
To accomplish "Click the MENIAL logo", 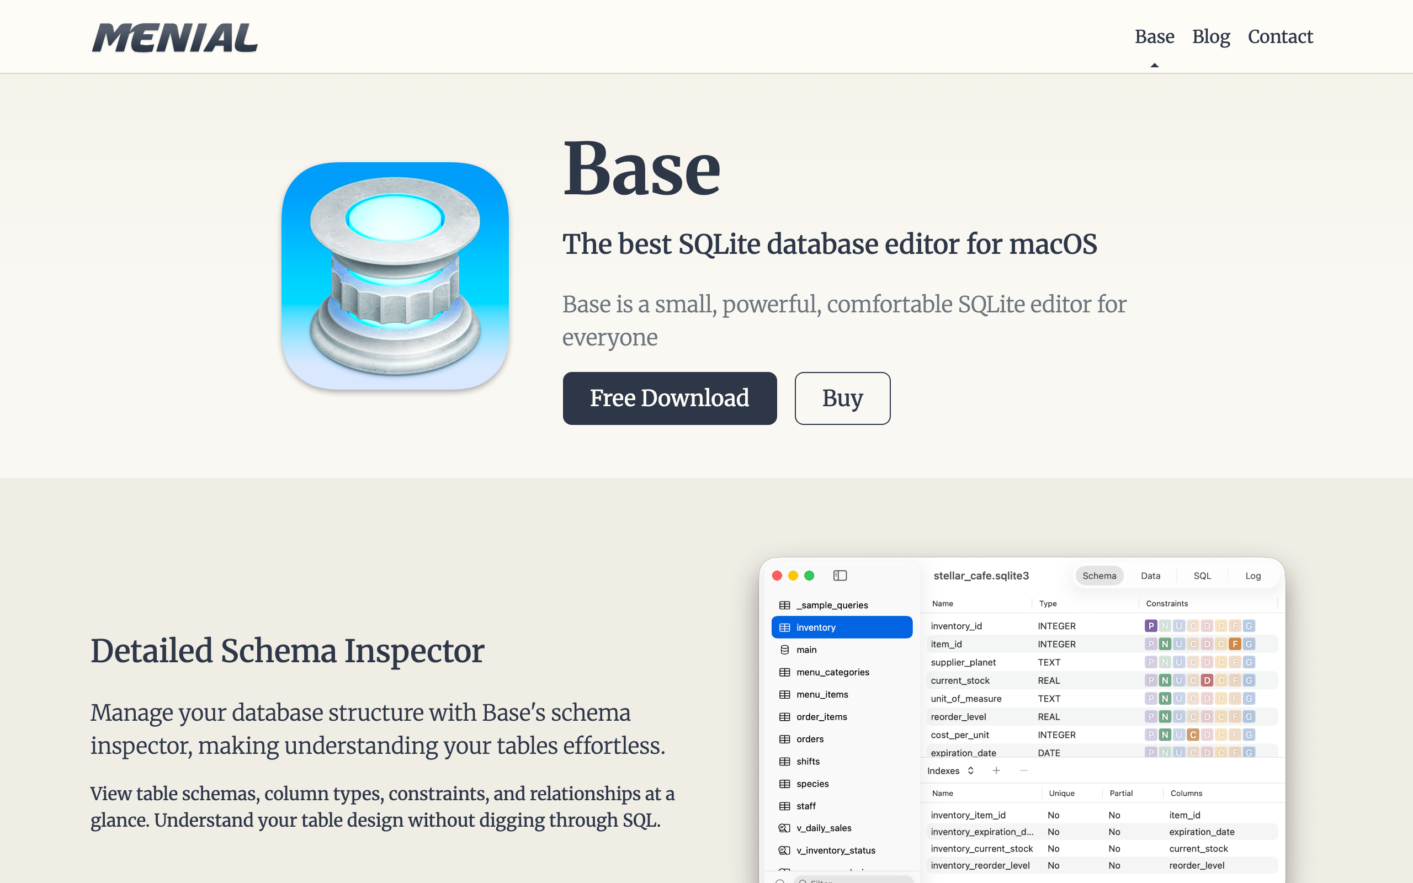I will 174,38.
